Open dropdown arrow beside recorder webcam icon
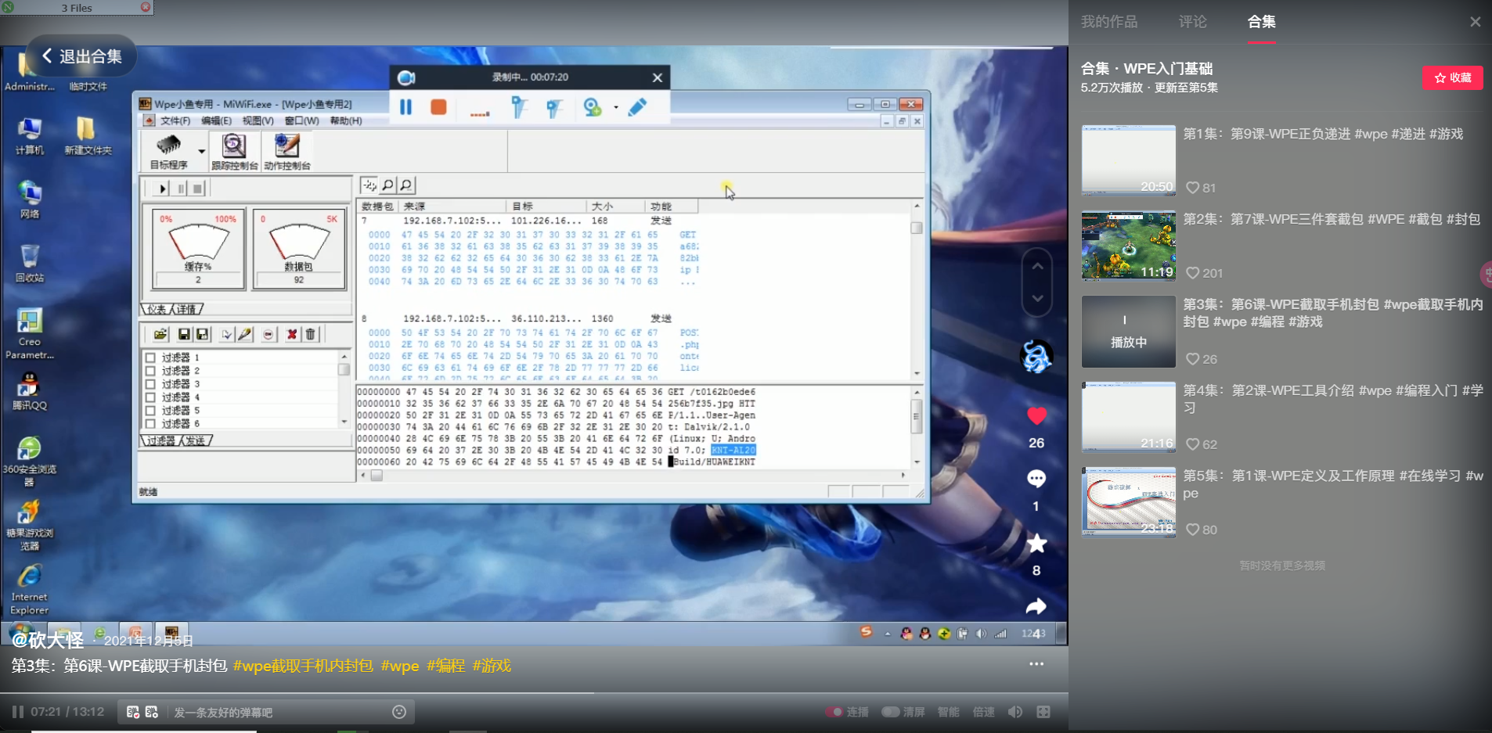 tap(616, 107)
